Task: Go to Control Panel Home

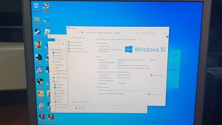Action: tap(78, 38)
